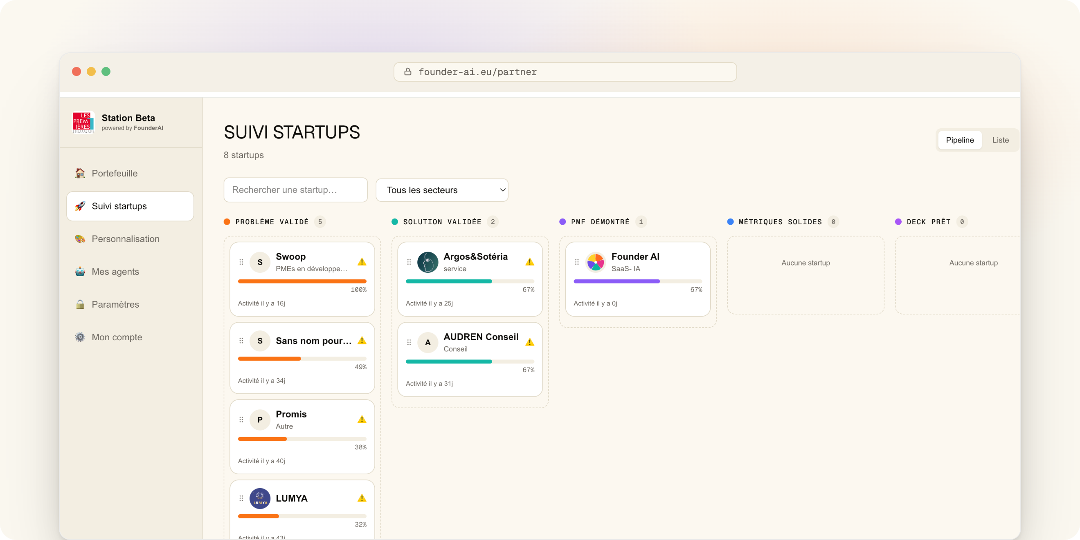Click the '8 startups' count text
Viewport: 1080px width, 540px height.
(x=243, y=155)
